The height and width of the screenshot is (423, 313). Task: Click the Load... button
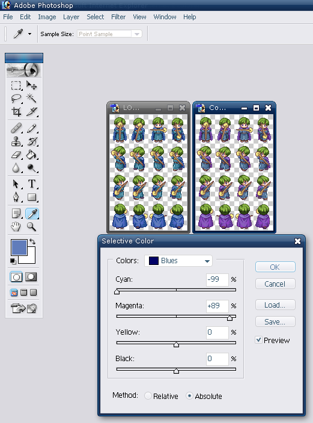275,305
